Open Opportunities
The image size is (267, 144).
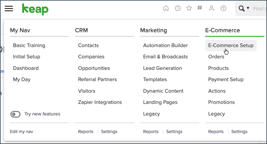tap(94, 68)
